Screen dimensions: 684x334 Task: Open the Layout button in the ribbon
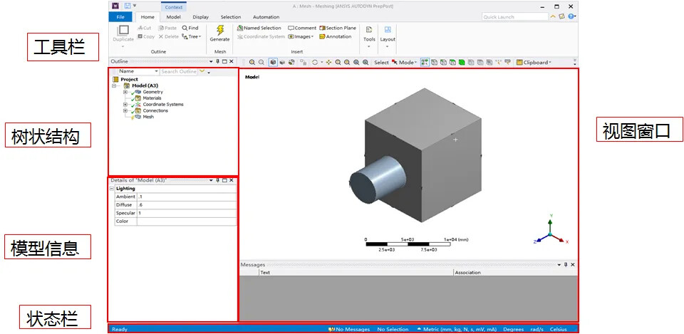point(387,33)
